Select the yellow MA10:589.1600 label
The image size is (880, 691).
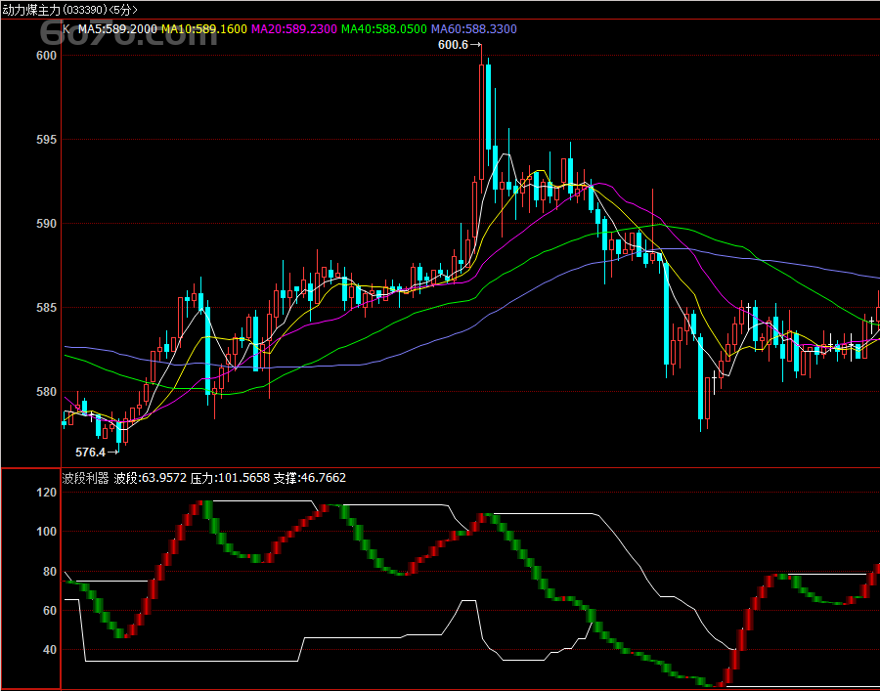204,29
